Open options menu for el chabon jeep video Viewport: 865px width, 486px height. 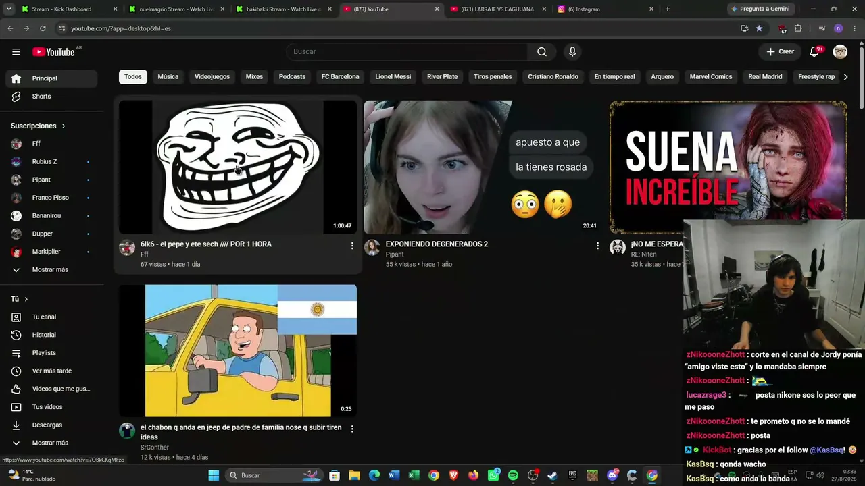pos(352,429)
